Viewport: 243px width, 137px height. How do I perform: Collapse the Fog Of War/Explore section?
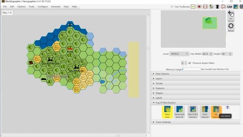[196, 103]
